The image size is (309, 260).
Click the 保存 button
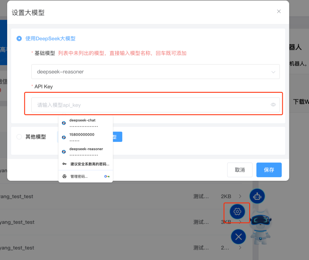coord(269,170)
